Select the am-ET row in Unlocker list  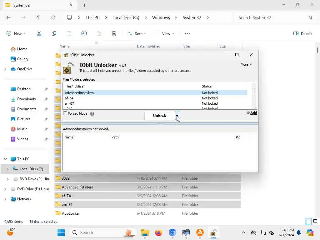pos(155,103)
